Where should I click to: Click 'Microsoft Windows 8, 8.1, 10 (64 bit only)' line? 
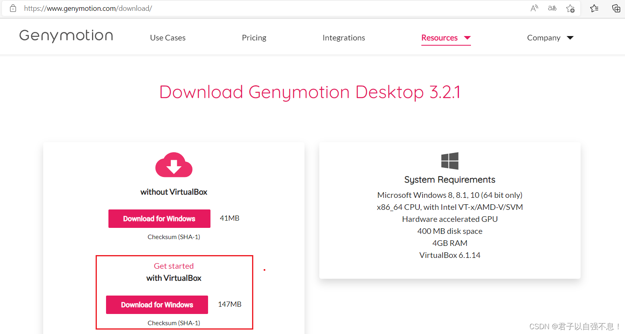pyautogui.click(x=450, y=195)
